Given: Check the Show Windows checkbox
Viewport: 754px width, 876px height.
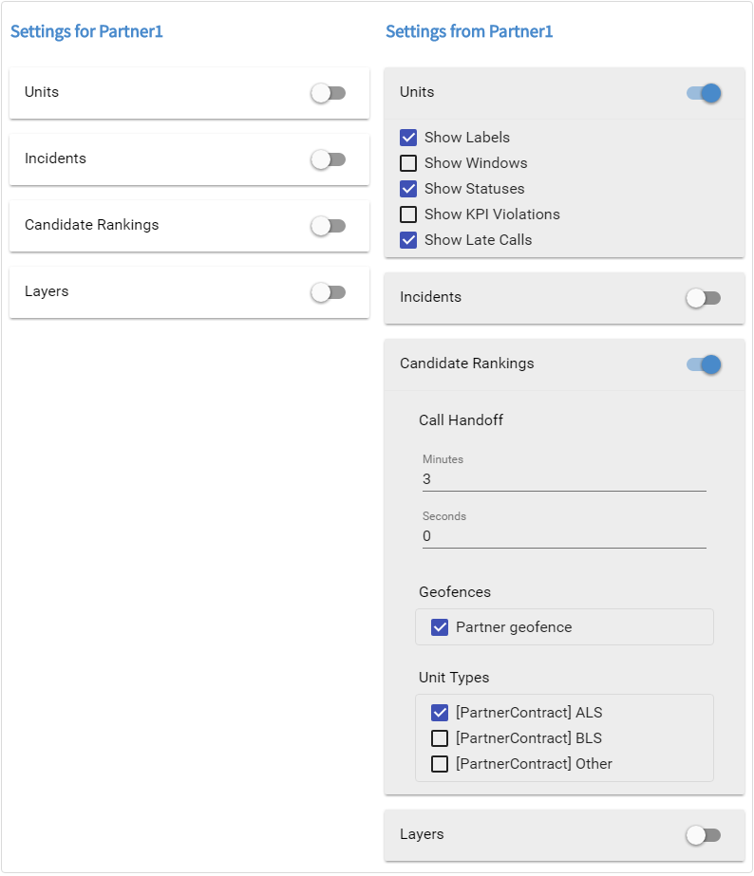Looking at the screenshot, I should [x=409, y=163].
